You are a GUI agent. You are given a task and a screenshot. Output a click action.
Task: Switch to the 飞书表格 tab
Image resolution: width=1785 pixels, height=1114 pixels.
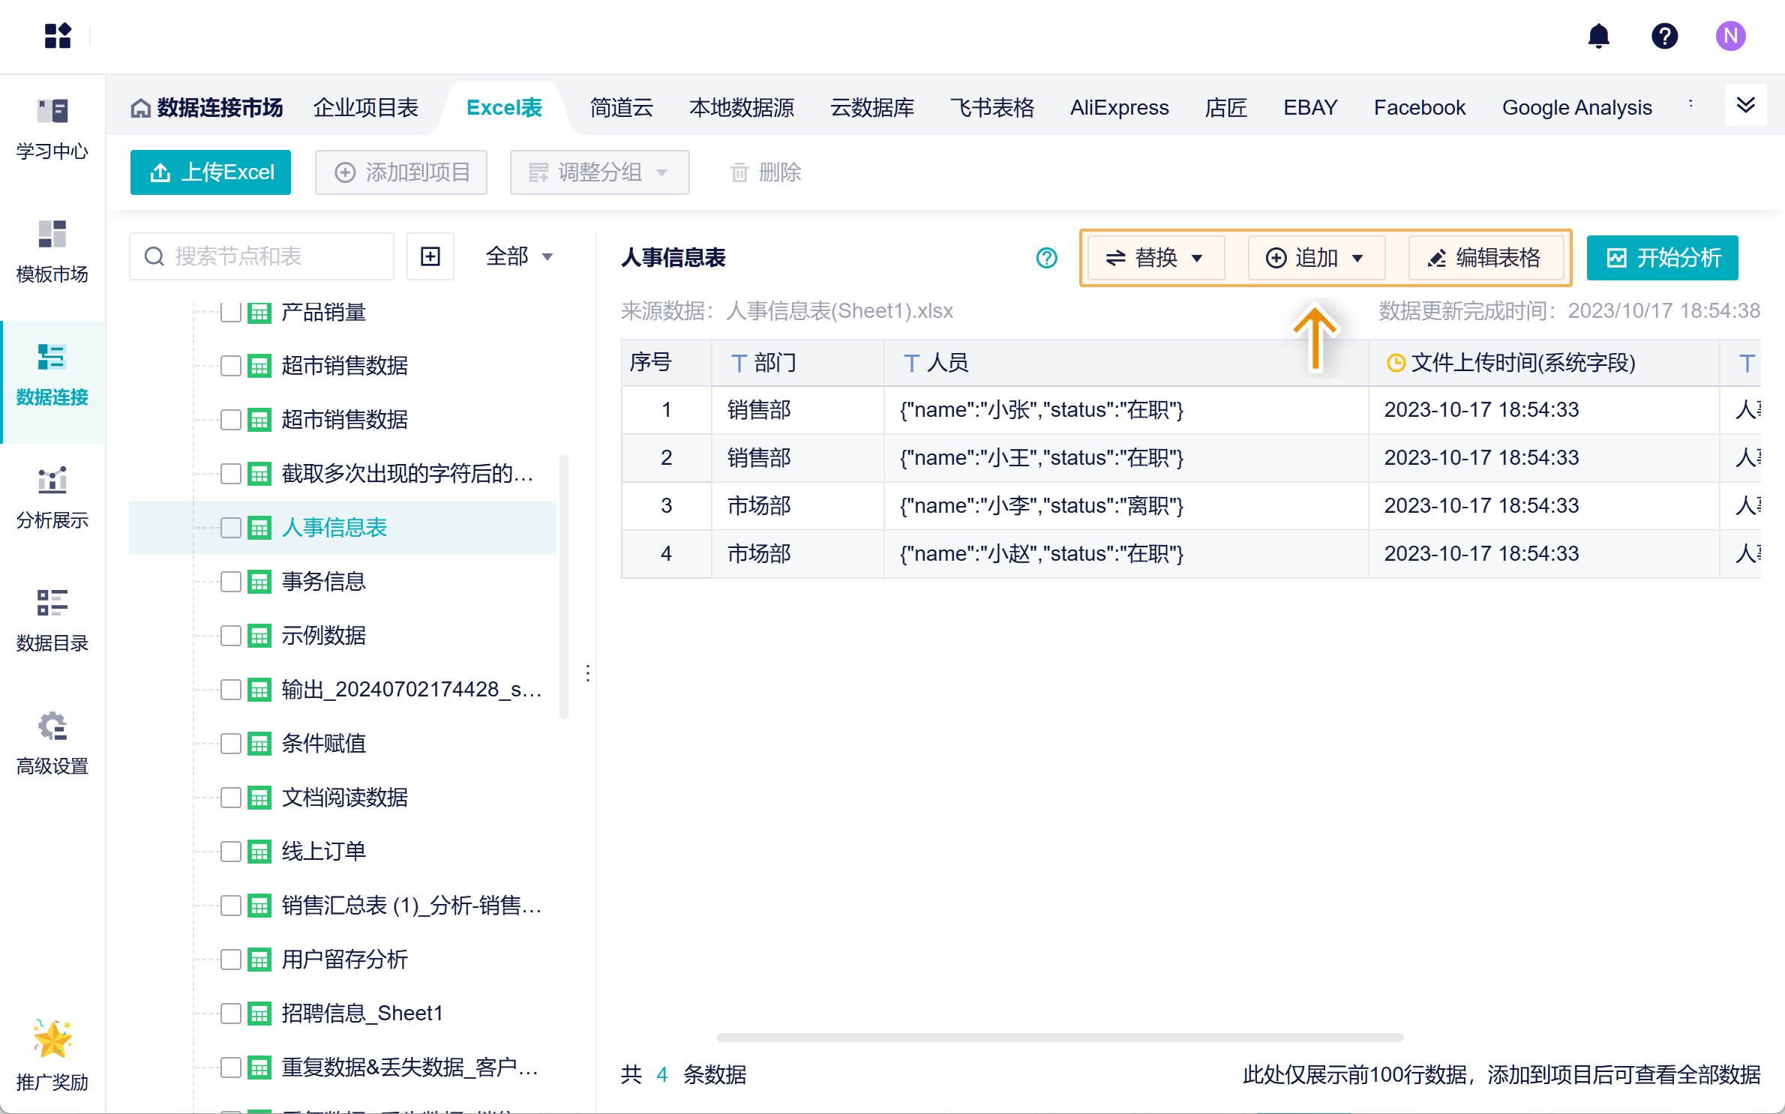tap(992, 108)
